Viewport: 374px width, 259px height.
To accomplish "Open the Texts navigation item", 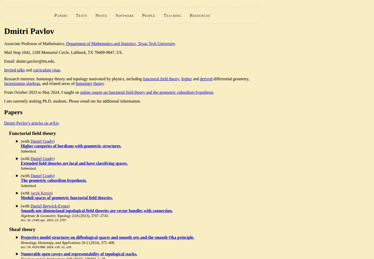I will [81, 16].
